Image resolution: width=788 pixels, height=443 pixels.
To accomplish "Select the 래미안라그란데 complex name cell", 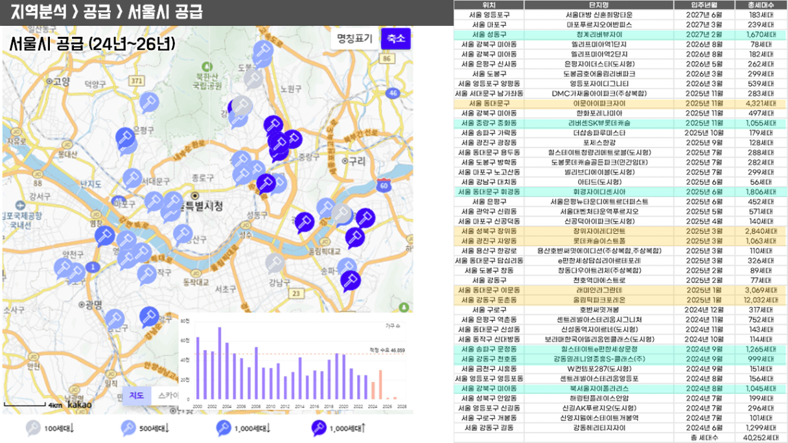I will point(599,290).
